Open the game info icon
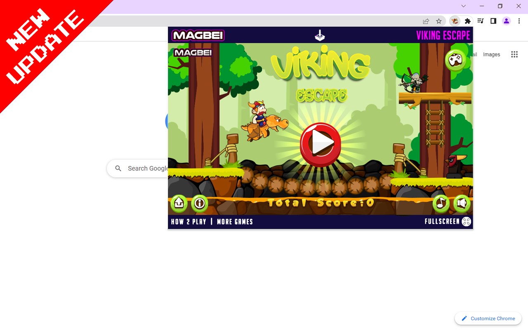This screenshot has width=528, height=330. click(200, 203)
